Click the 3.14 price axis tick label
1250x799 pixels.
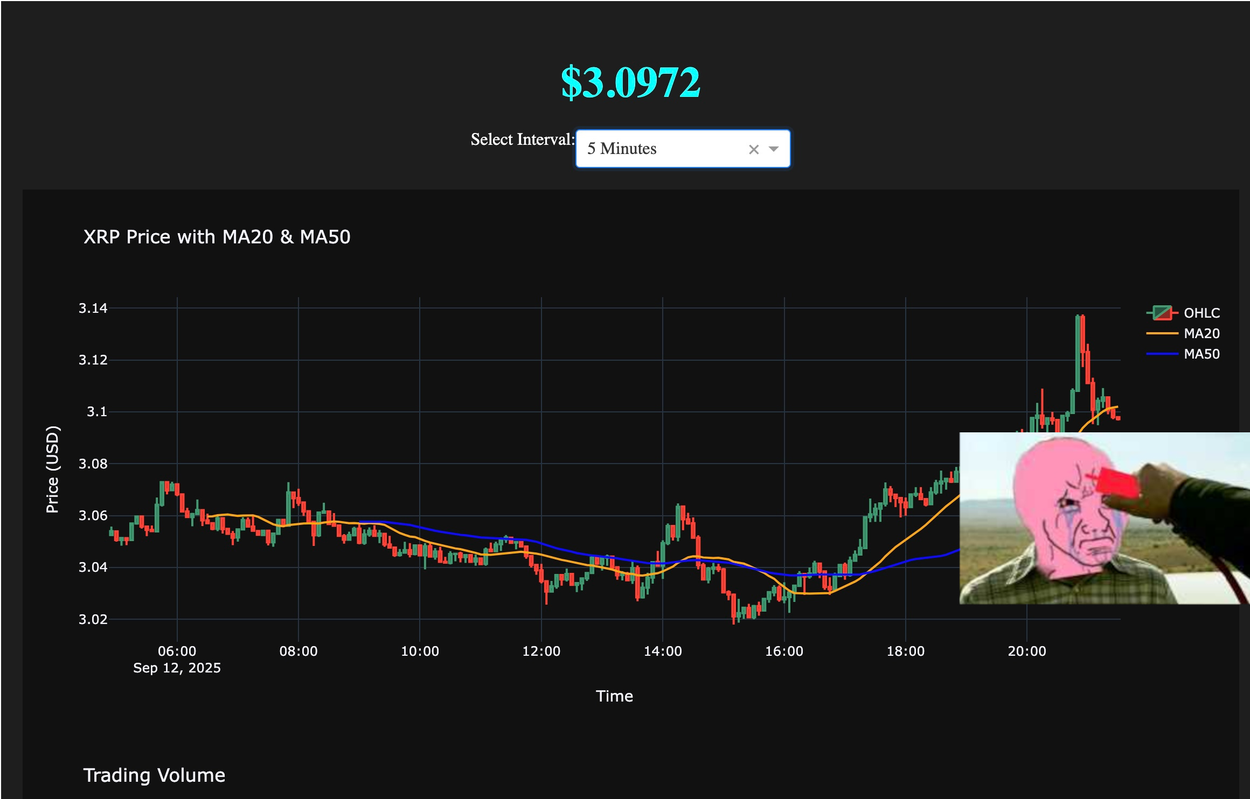coord(93,308)
